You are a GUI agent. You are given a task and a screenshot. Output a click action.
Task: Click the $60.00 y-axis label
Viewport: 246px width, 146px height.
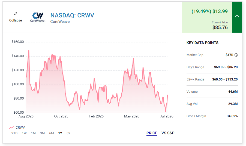pos(19,112)
